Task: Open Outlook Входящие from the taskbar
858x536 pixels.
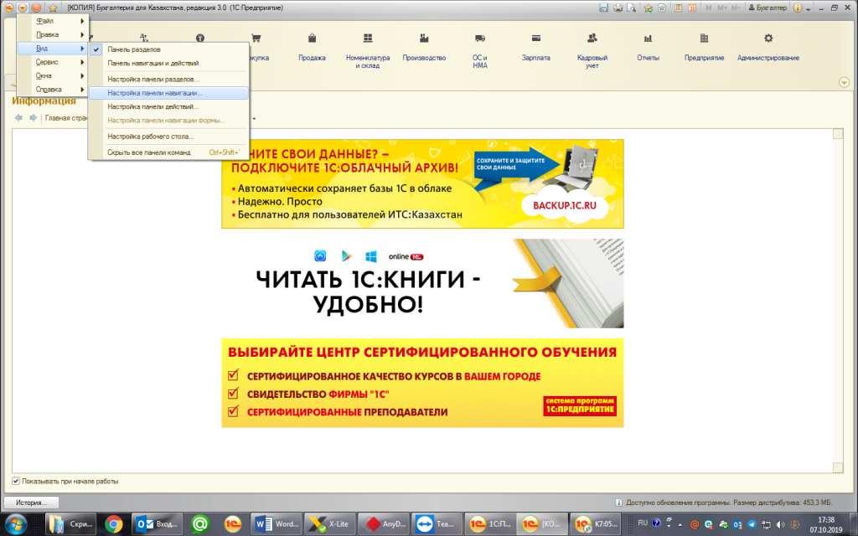Action: (x=157, y=524)
